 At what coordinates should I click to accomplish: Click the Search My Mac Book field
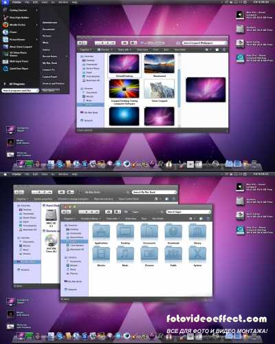154,192
